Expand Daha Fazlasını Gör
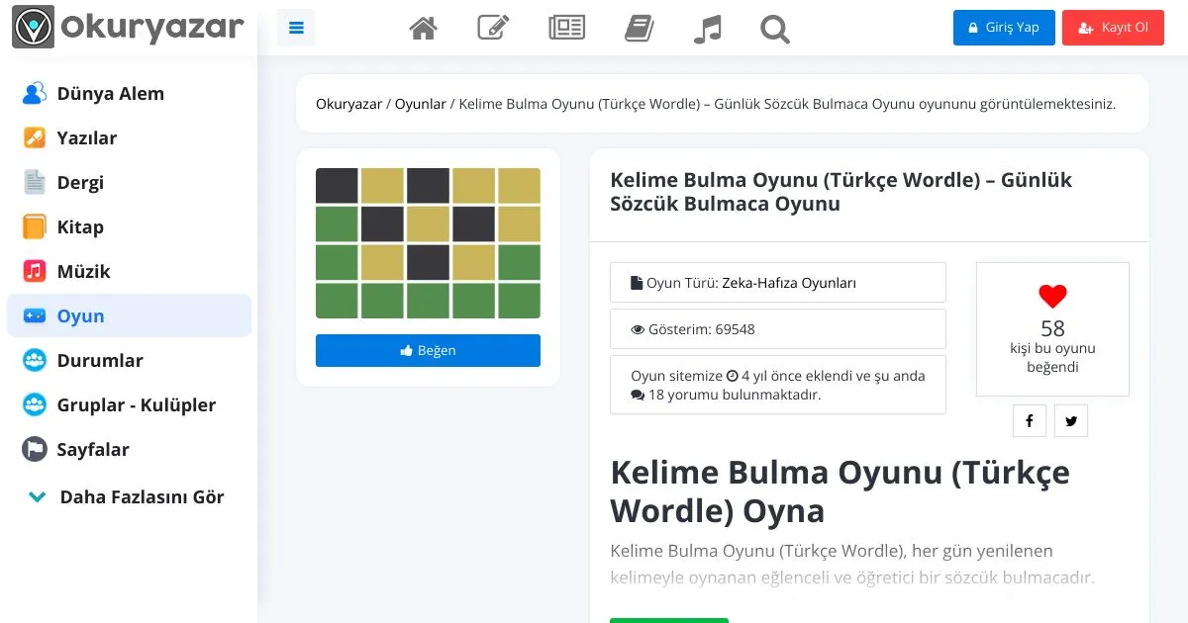 (129, 497)
